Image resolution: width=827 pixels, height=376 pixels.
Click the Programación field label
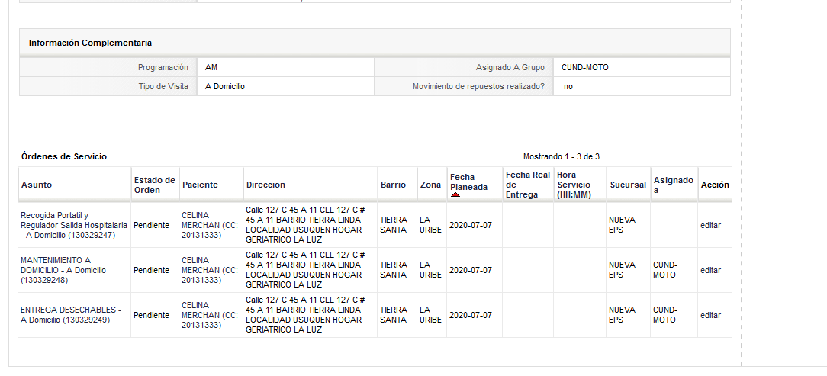point(163,68)
